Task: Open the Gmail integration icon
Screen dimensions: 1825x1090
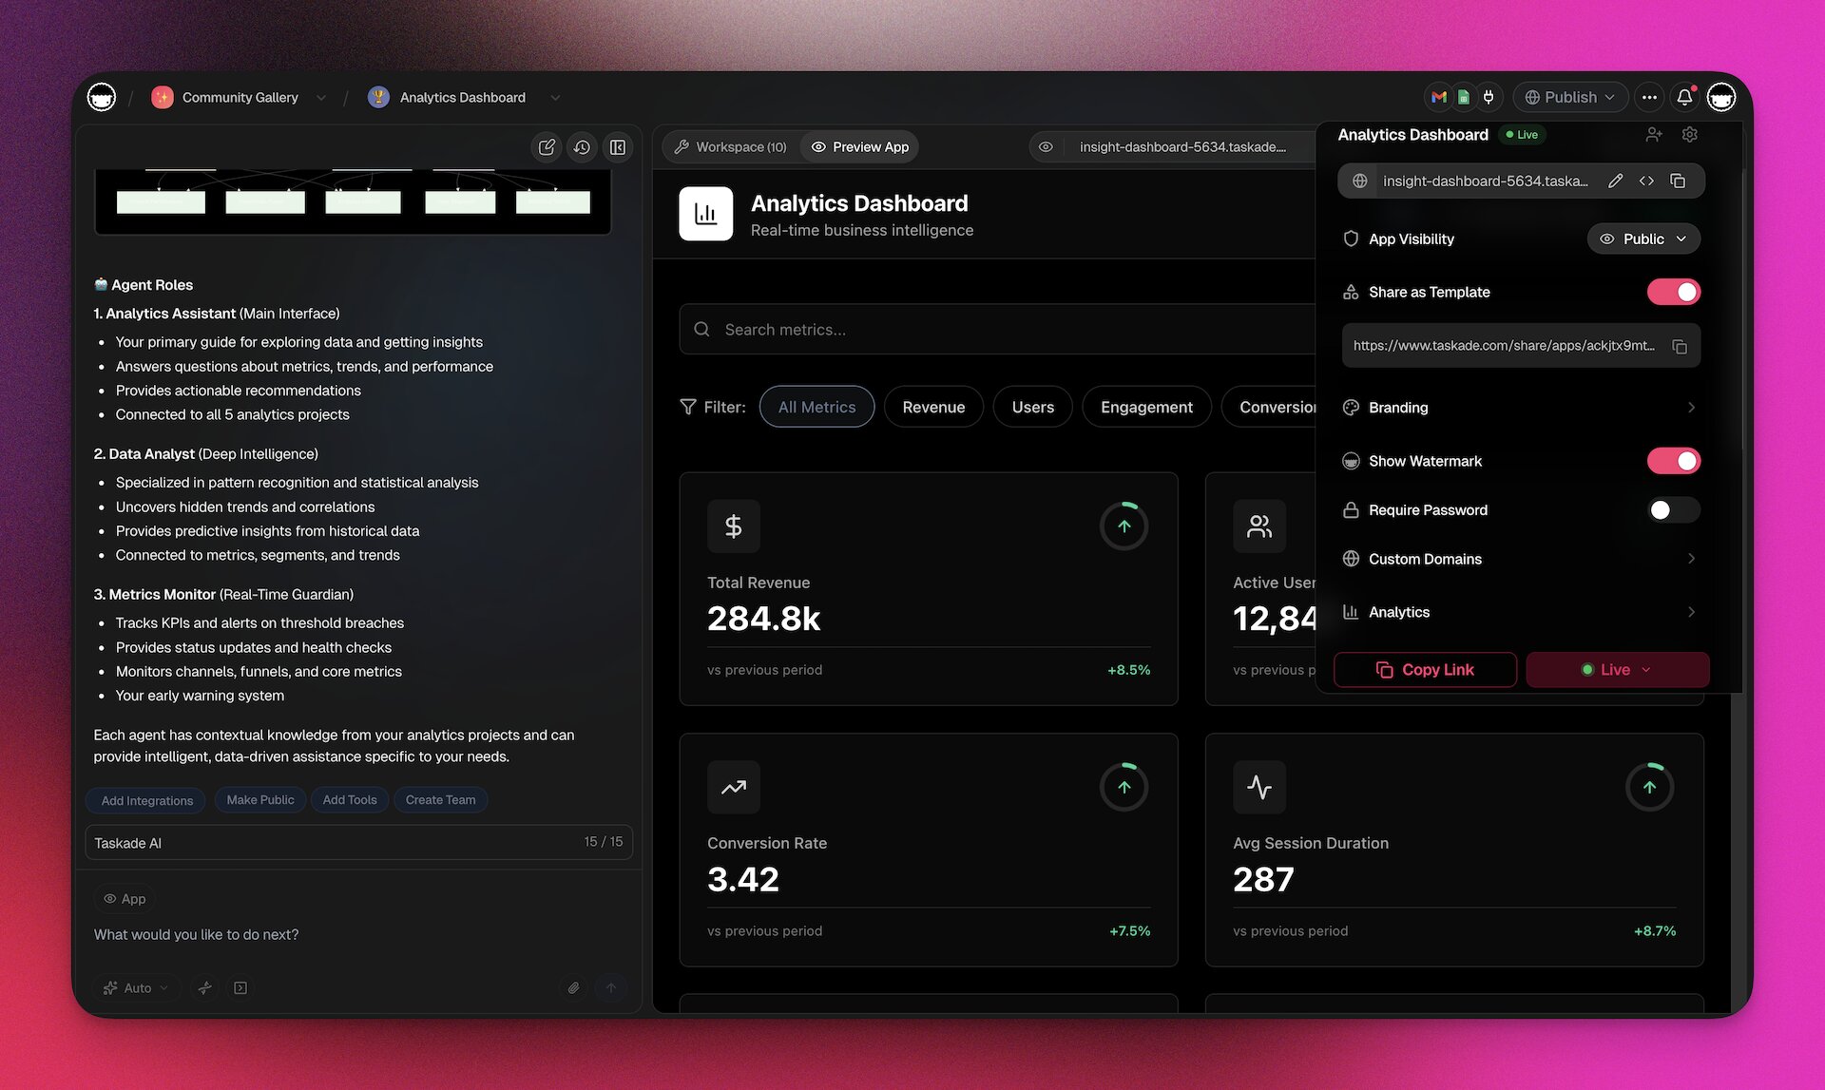Action: tap(1438, 96)
